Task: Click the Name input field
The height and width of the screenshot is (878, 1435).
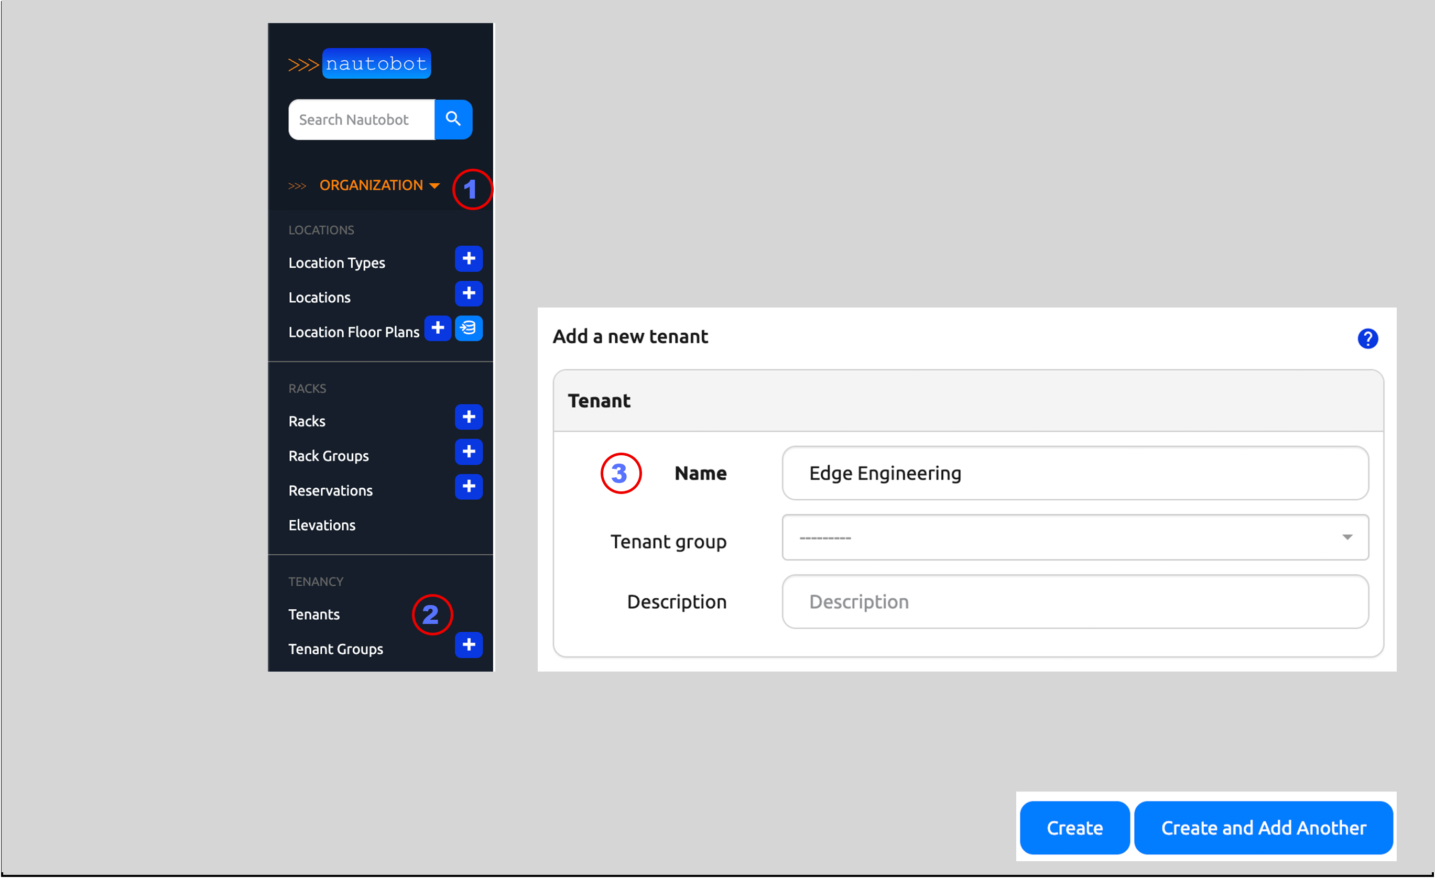Action: [1075, 473]
